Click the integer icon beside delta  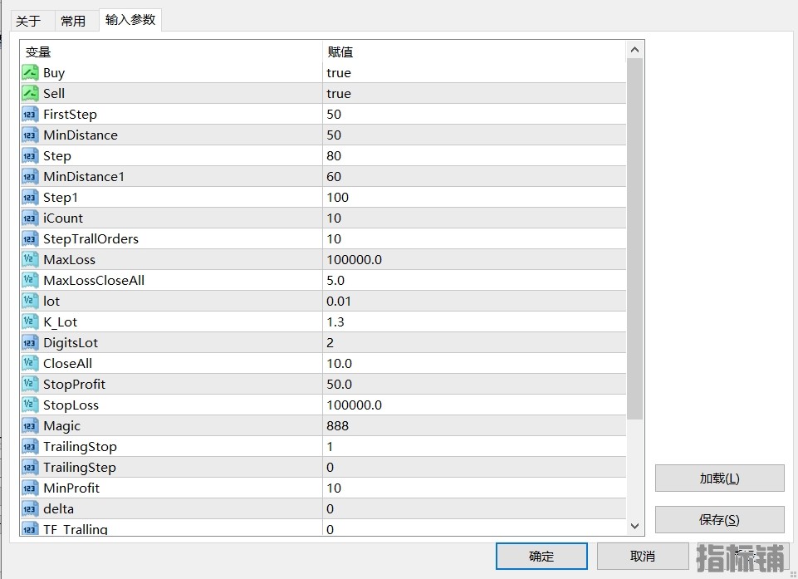click(30, 509)
